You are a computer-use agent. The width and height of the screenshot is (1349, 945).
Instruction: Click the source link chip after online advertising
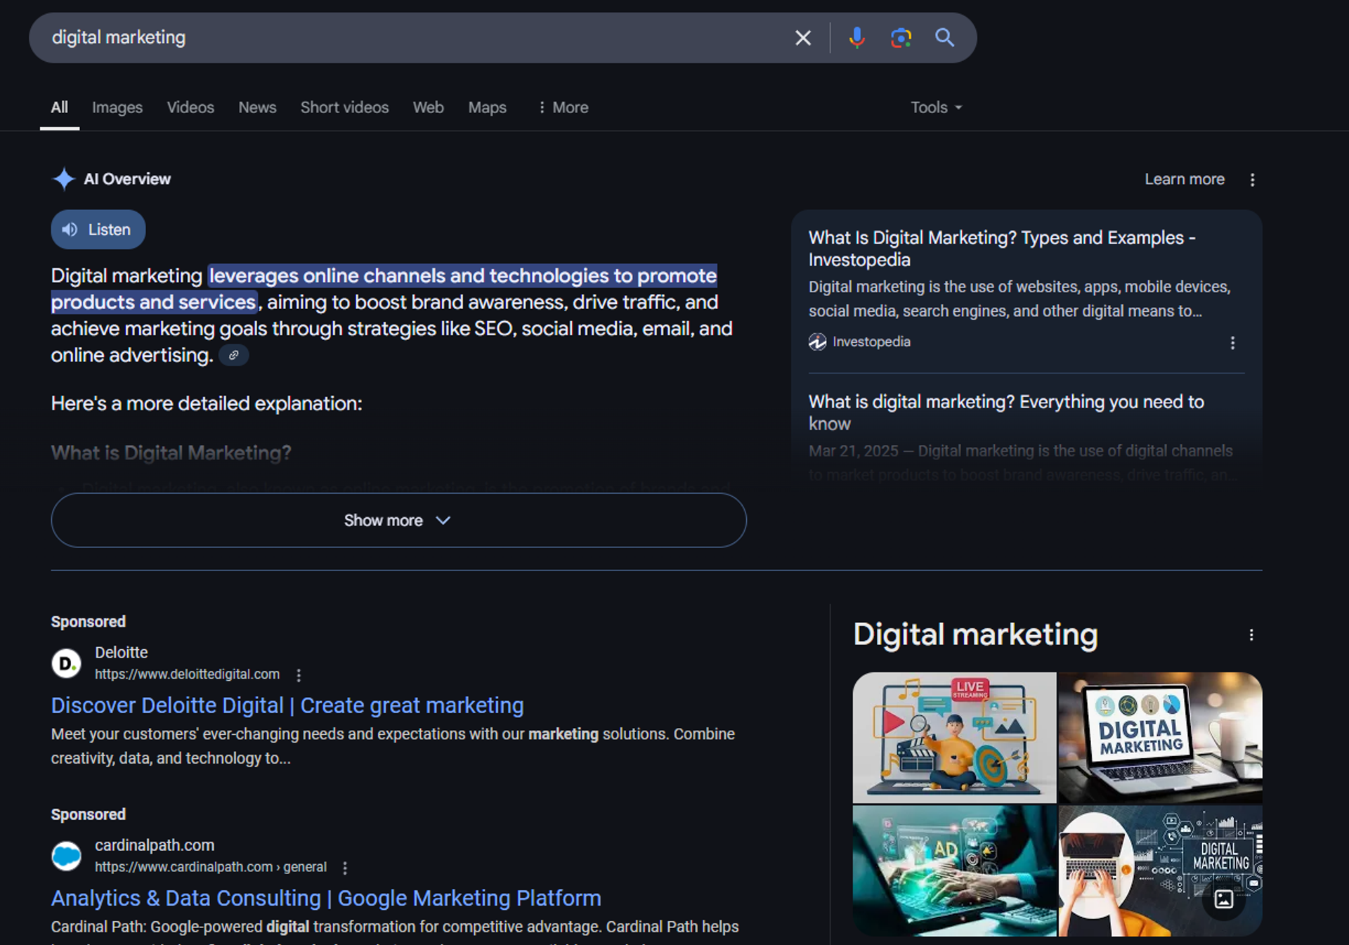coord(234,356)
